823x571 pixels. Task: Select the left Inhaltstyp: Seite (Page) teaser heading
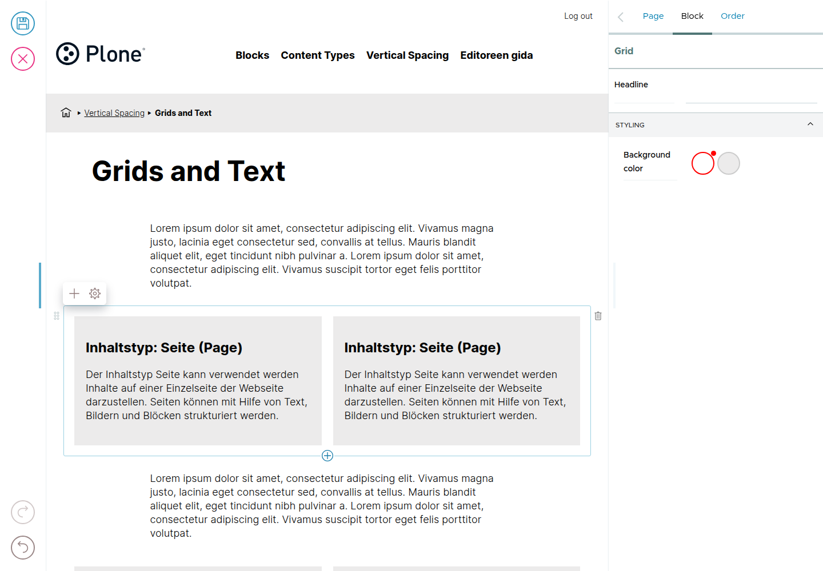pyautogui.click(x=164, y=348)
